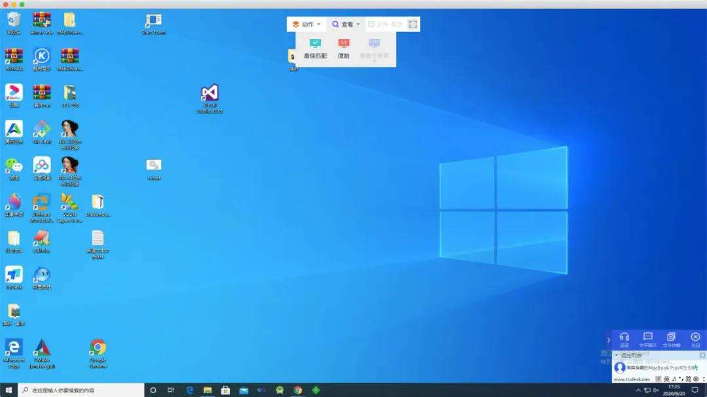The width and height of the screenshot is (707, 397).
Task: Open the Windows notification center icon
Action: (x=695, y=390)
